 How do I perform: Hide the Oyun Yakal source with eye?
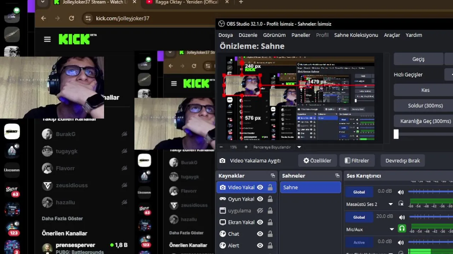(x=260, y=199)
